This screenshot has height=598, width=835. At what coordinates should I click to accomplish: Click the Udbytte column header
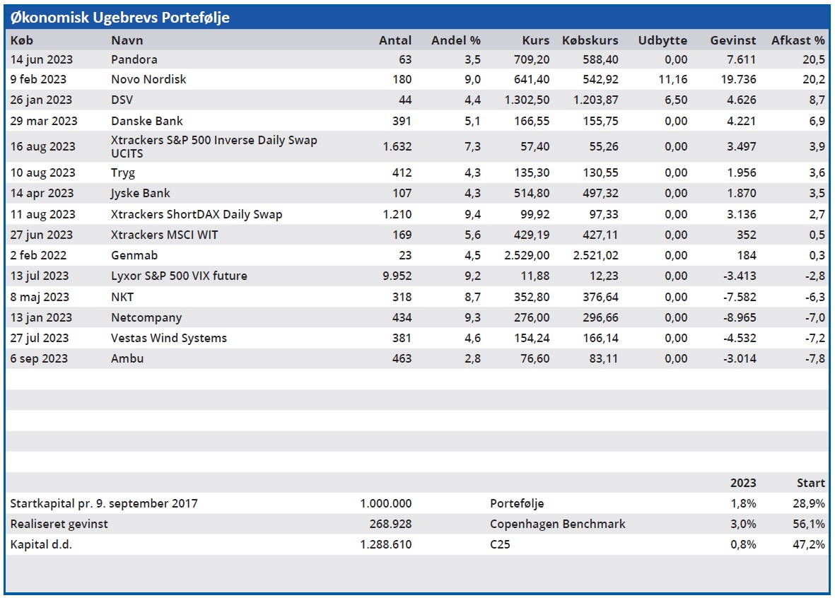click(x=662, y=40)
